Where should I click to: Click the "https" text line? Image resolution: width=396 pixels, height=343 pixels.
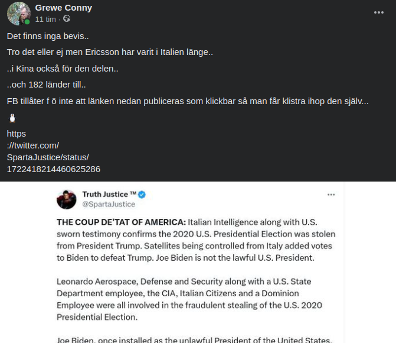(17, 134)
